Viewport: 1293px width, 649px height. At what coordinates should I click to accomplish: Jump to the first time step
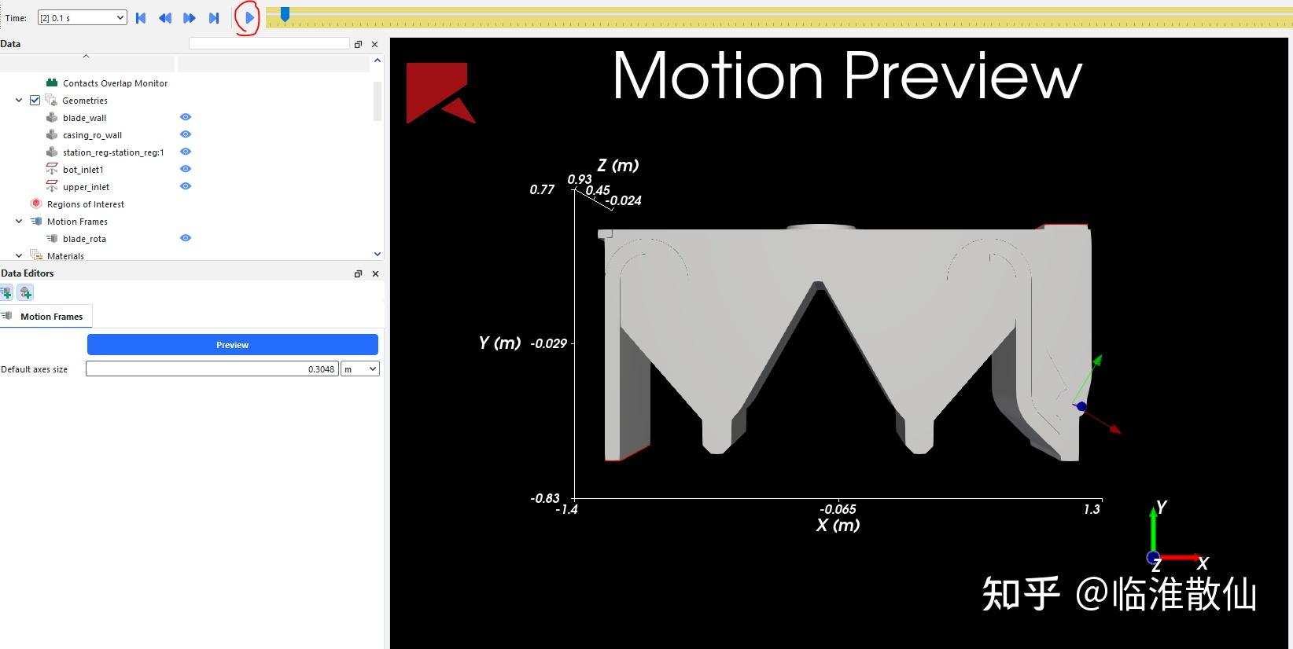pos(141,17)
